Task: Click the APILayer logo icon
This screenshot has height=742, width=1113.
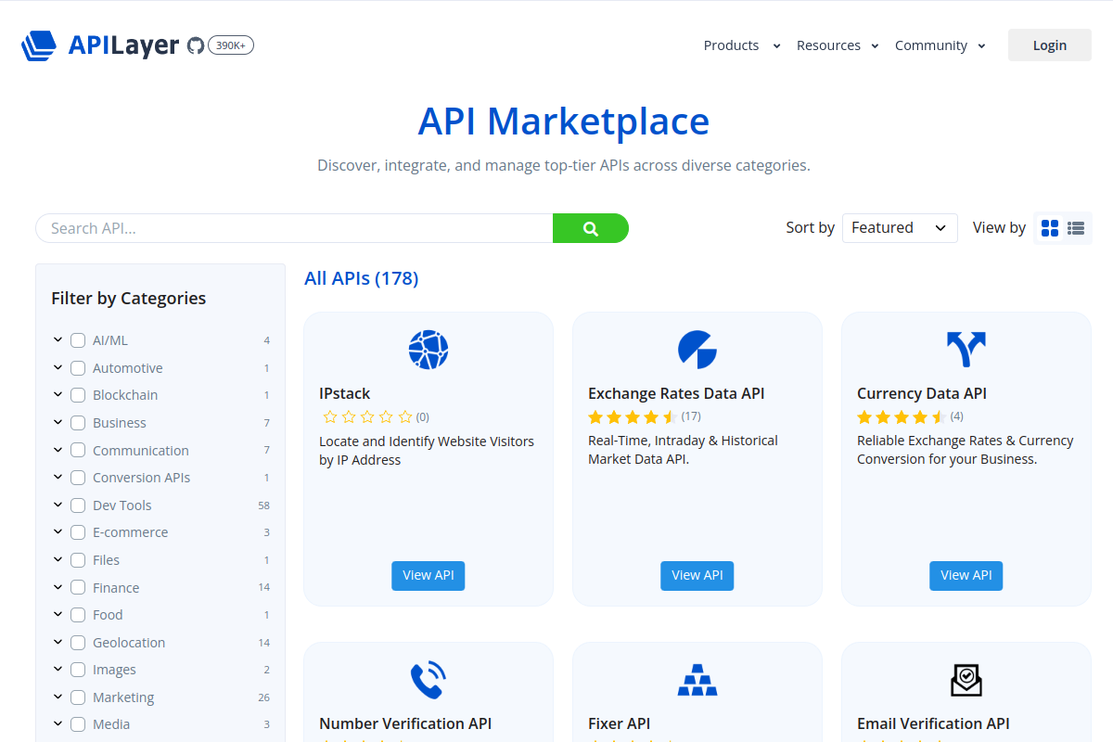Action: coord(39,45)
